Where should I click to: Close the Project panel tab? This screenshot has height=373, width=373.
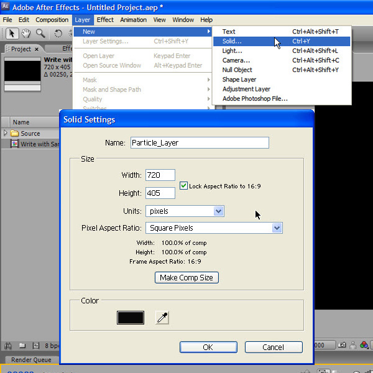(x=37, y=49)
